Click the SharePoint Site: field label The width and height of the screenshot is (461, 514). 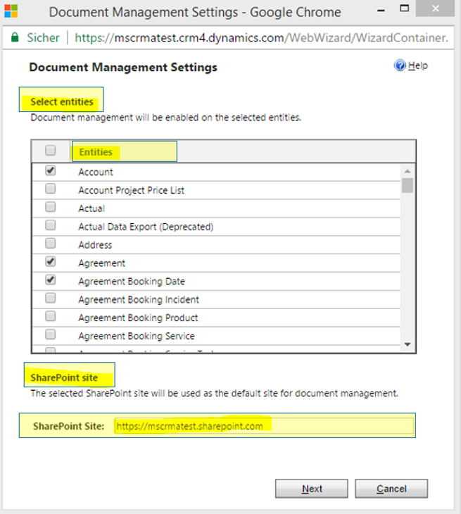click(x=68, y=426)
